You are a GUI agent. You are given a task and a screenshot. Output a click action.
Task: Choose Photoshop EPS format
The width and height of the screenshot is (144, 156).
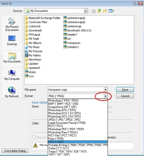coord(78,110)
